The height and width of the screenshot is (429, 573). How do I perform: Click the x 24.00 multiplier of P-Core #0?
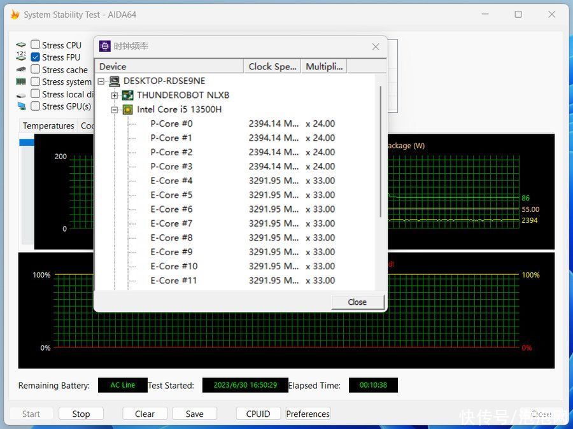(x=320, y=123)
